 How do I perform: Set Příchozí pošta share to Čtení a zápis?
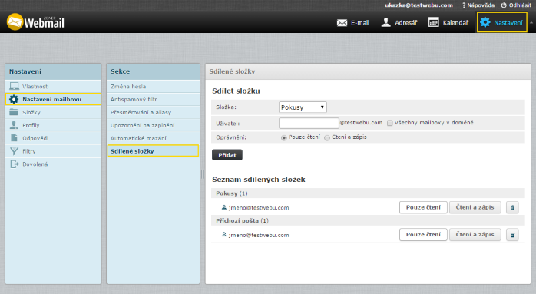pyautogui.click(x=475, y=235)
